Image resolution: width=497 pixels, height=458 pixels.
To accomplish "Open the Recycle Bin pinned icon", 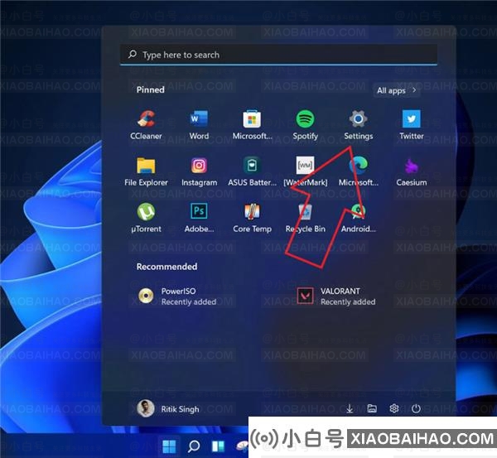I will tap(305, 218).
